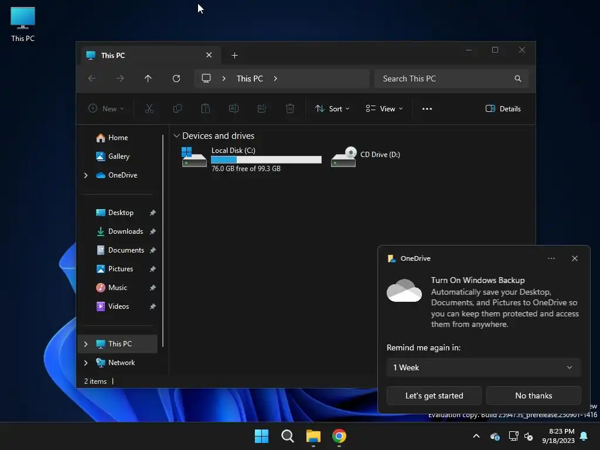Click the Paste clipboard icon
600x450 pixels.
pos(206,108)
